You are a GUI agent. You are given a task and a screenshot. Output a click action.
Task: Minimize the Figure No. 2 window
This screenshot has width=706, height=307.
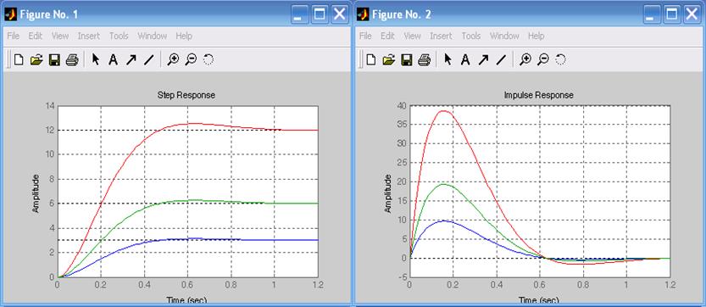[x=652, y=14]
